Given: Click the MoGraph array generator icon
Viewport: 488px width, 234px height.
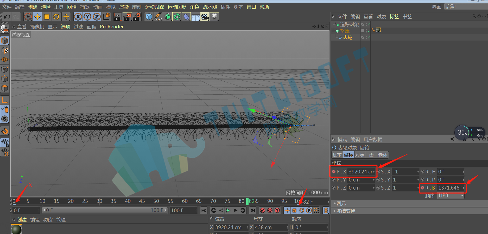Looking at the screenshot, I should 177,17.
